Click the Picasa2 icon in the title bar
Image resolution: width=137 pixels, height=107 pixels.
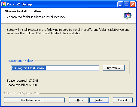[x=4, y=4]
